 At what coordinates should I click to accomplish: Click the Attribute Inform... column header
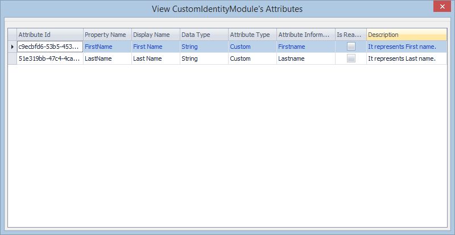306,35
